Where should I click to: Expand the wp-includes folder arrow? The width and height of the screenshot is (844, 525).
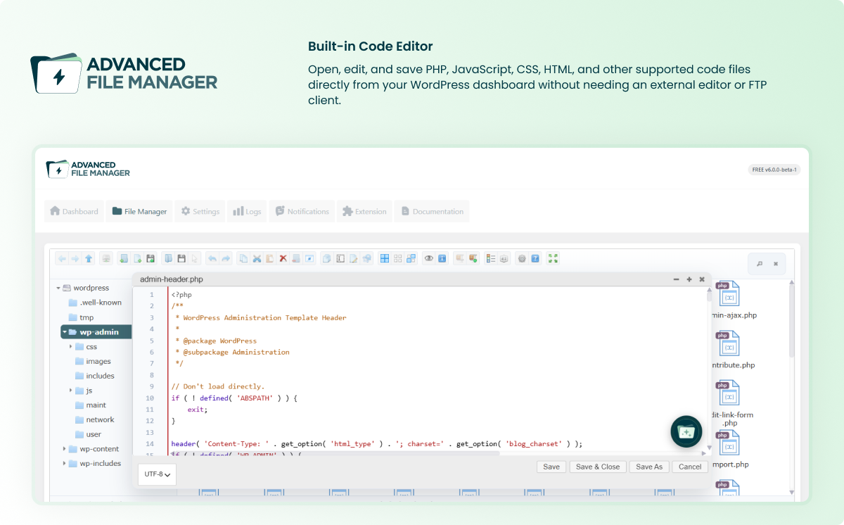tap(64, 463)
